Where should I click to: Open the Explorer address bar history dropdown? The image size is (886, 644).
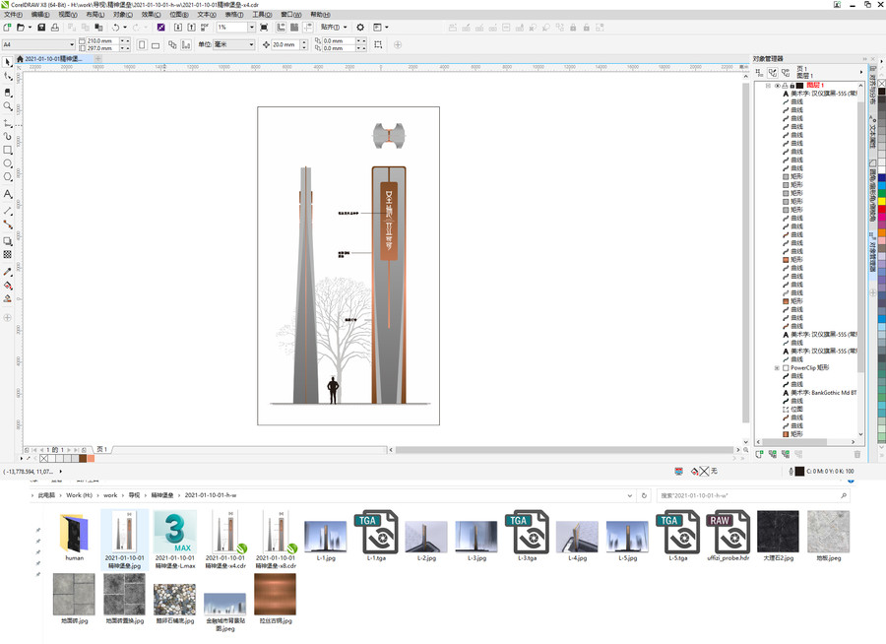pyautogui.click(x=629, y=496)
